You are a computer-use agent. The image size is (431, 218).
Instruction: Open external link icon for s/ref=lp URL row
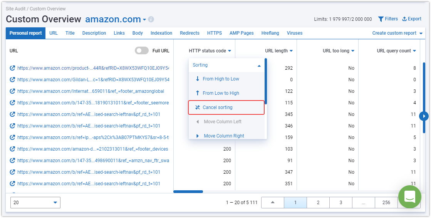point(12,138)
